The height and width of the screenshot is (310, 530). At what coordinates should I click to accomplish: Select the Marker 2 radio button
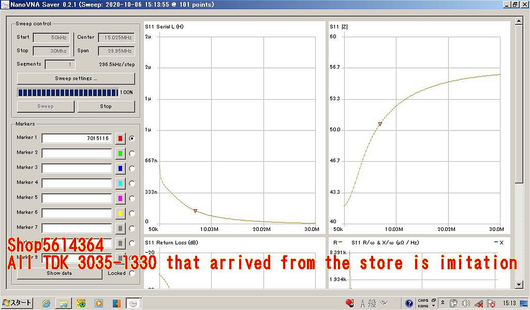coord(132,153)
